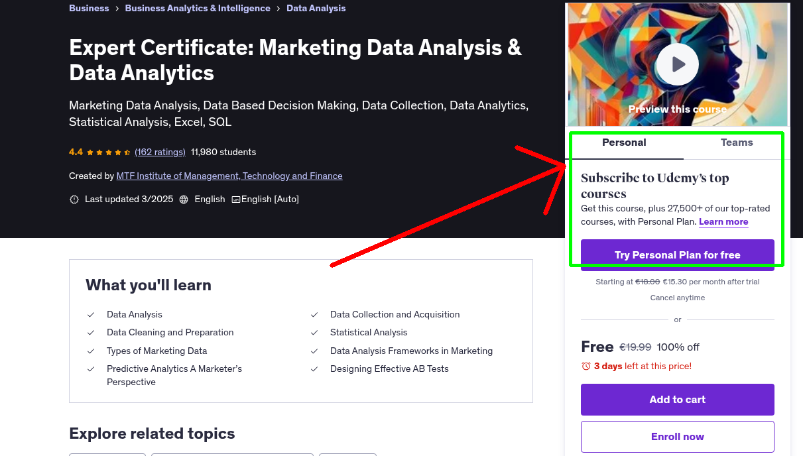This screenshot has height=456, width=803.
Task: Click the English [Auto] caption text
Action: (270, 199)
